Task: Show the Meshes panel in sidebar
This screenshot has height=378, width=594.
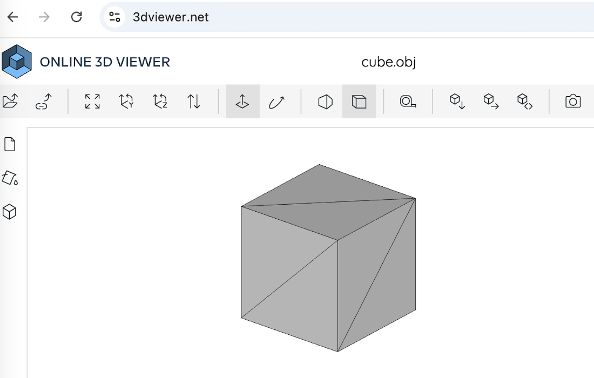Action: coord(10,212)
